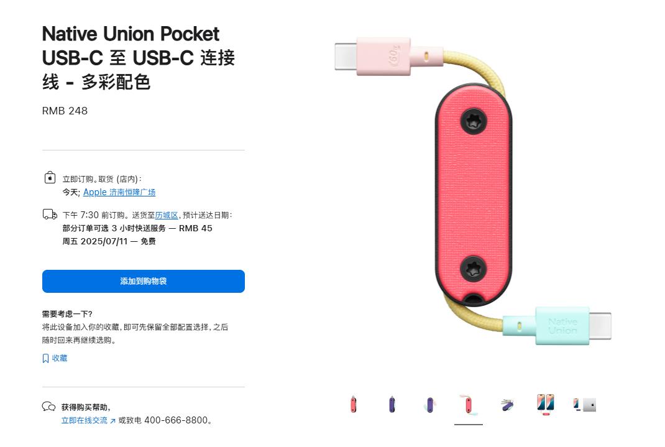Select the iPhone and Mac thumbnail

(x=584, y=405)
